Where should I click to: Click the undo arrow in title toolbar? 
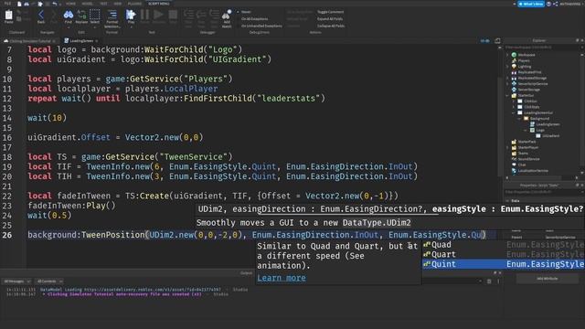click(55, 4)
